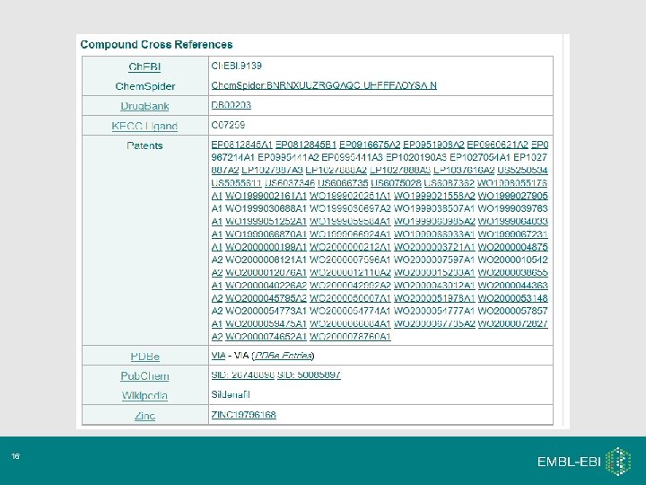The height and width of the screenshot is (485, 646).
Task: Open the ZINC19796168 entry link
Action: 243,414
